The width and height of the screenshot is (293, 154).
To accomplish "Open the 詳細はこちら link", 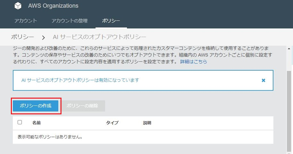I will pos(194,62).
